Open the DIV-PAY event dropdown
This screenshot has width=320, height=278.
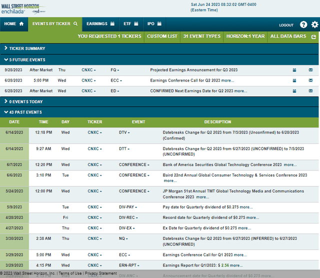tap(128, 207)
